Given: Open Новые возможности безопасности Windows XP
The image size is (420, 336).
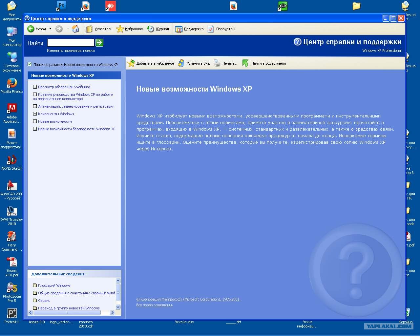Looking at the screenshot, I should (77, 129).
